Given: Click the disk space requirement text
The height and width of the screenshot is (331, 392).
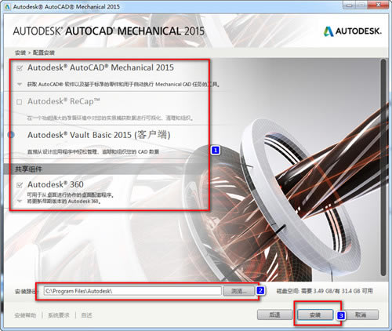Looking at the screenshot, I should [325, 291].
